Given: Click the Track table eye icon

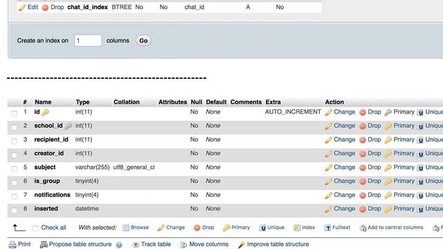Looking at the screenshot, I should [136, 245].
